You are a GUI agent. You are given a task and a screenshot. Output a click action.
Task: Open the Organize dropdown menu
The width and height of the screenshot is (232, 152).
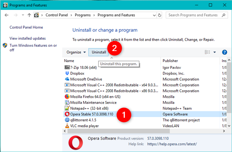76,52
